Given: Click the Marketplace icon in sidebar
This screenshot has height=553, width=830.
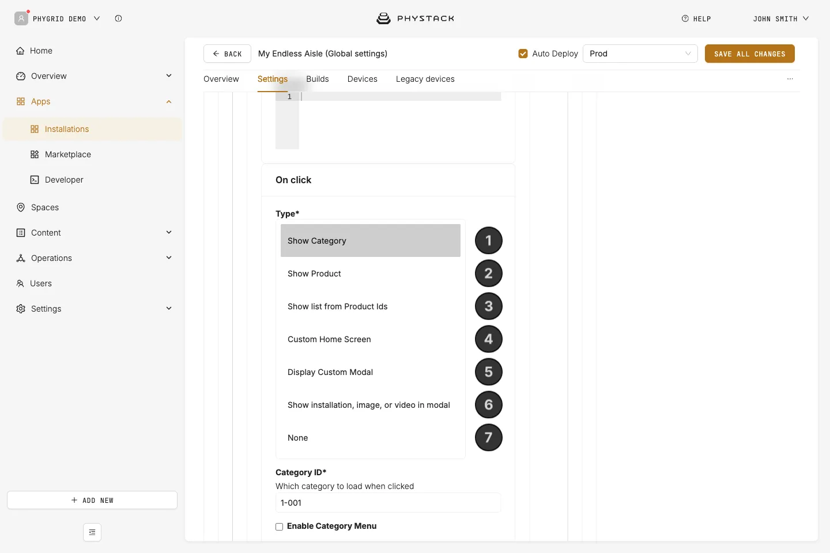Looking at the screenshot, I should 35,154.
